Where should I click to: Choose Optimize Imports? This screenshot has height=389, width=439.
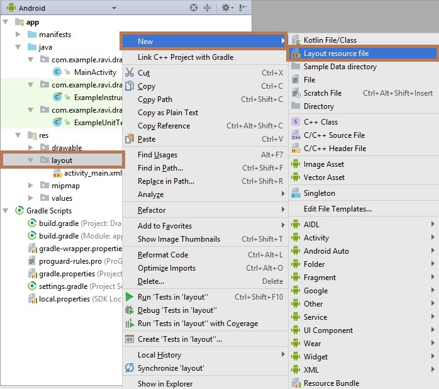tap(205, 268)
